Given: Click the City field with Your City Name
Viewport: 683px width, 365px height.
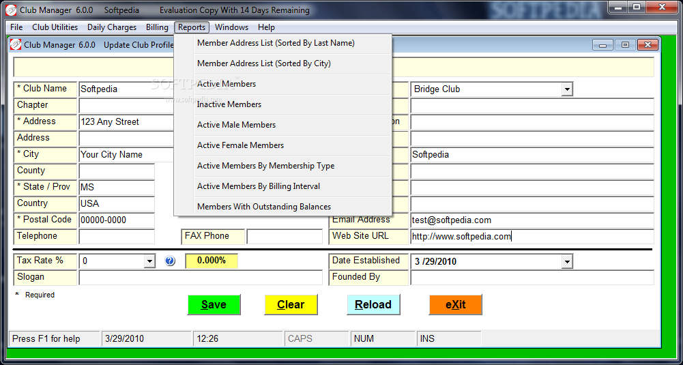Looking at the screenshot, I should coord(126,155).
